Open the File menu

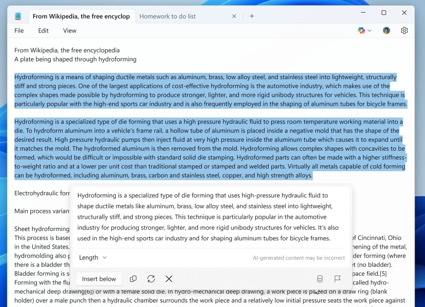point(19,30)
